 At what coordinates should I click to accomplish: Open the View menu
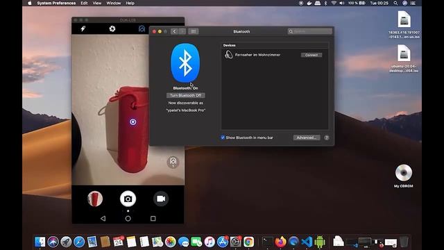(x=97, y=3)
